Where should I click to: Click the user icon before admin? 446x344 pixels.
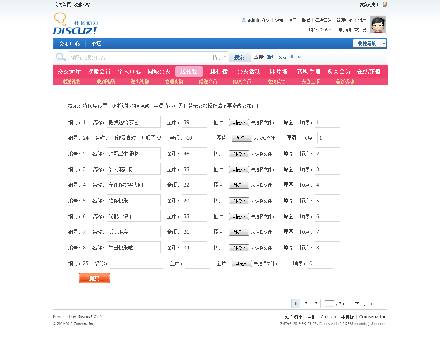pos(244,20)
